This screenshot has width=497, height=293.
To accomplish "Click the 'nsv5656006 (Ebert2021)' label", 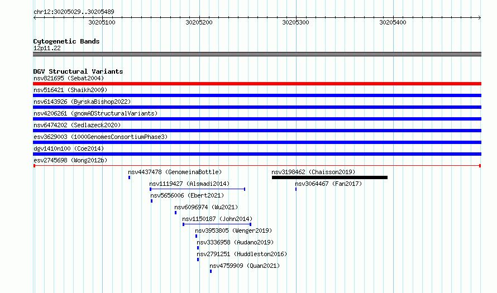I will pyautogui.click(x=187, y=195).
